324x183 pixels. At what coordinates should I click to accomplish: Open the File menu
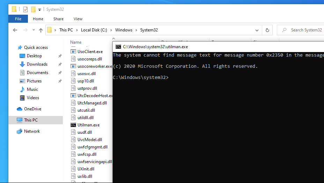click(18, 19)
